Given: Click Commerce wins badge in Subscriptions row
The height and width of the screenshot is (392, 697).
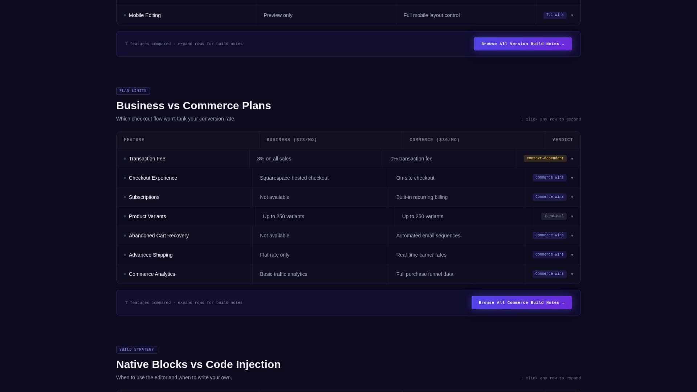Looking at the screenshot, I should 549,197.
